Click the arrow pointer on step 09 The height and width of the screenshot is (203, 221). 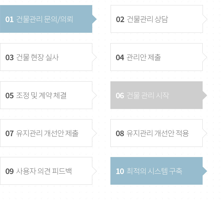[94, 171]
